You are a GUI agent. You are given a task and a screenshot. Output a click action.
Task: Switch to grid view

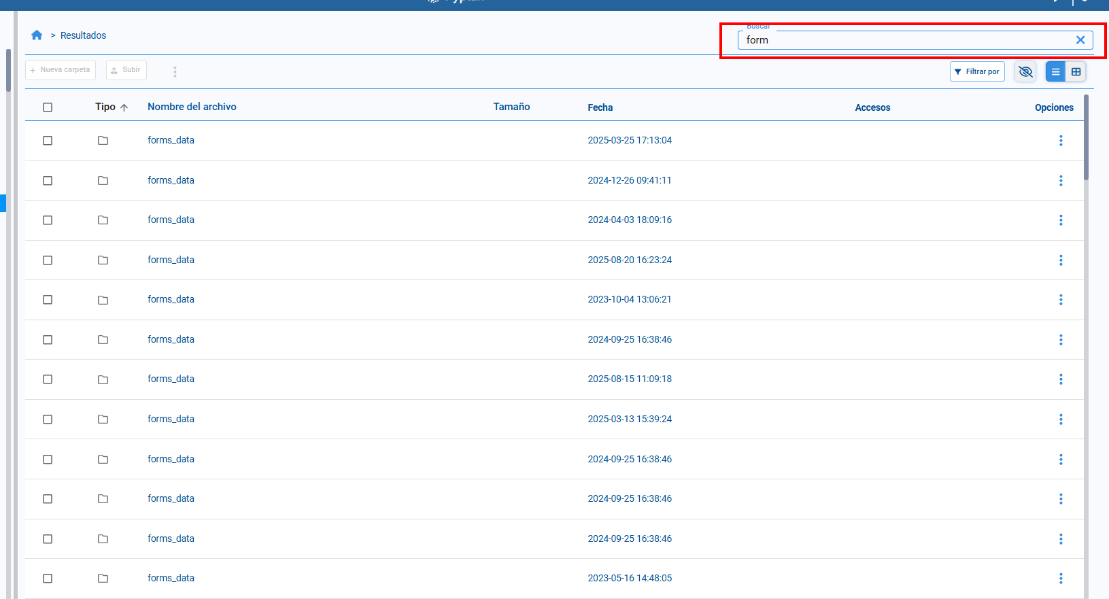coord(1076,71)
